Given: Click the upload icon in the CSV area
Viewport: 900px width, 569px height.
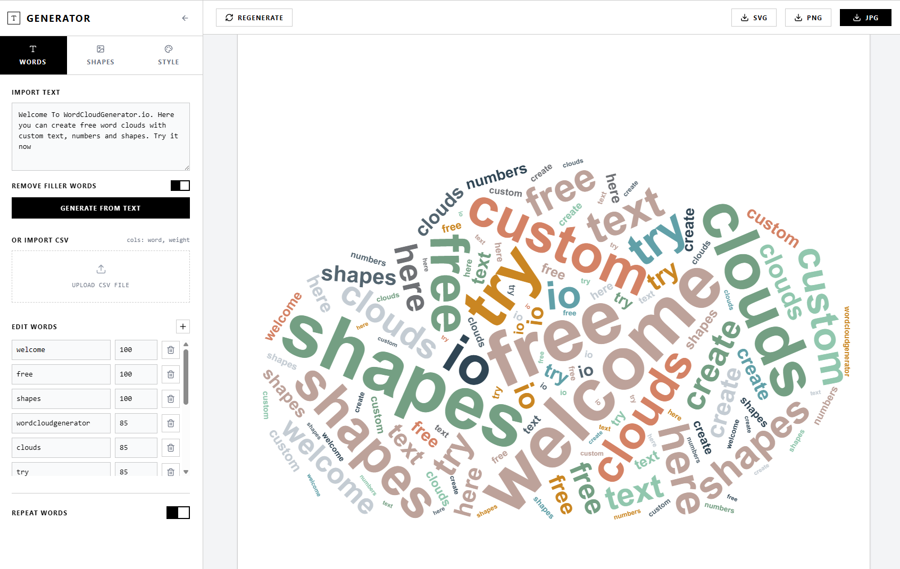Looking at the screenshot, I should click(x=101, y=269).
